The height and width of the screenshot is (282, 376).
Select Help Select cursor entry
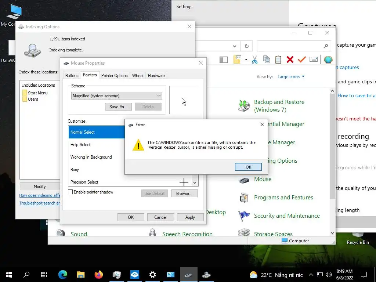(97, 145)
